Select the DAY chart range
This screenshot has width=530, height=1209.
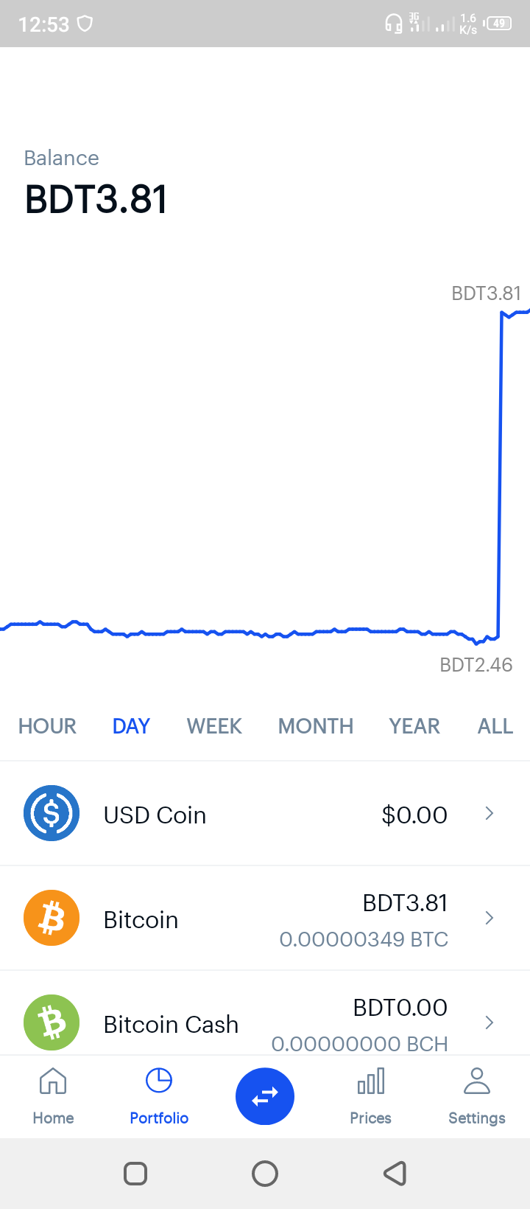tap(131, 726)
